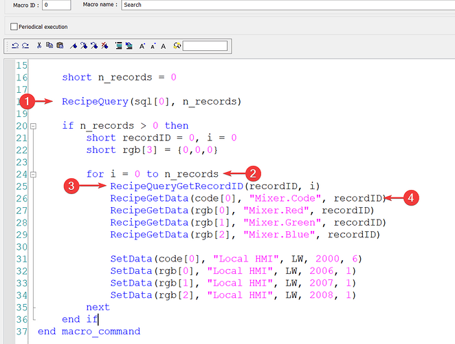
Task: Click the Undo arrow icon
Action: [x=16, y=46]
